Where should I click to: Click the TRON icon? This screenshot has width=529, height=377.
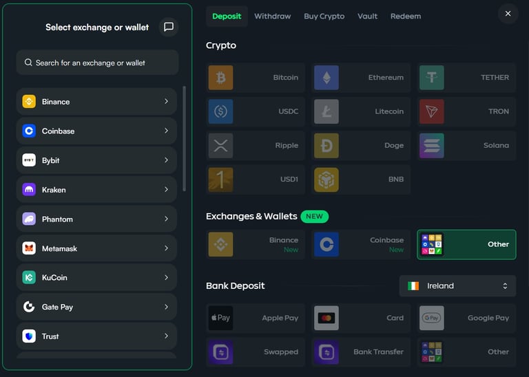(431, 111)
